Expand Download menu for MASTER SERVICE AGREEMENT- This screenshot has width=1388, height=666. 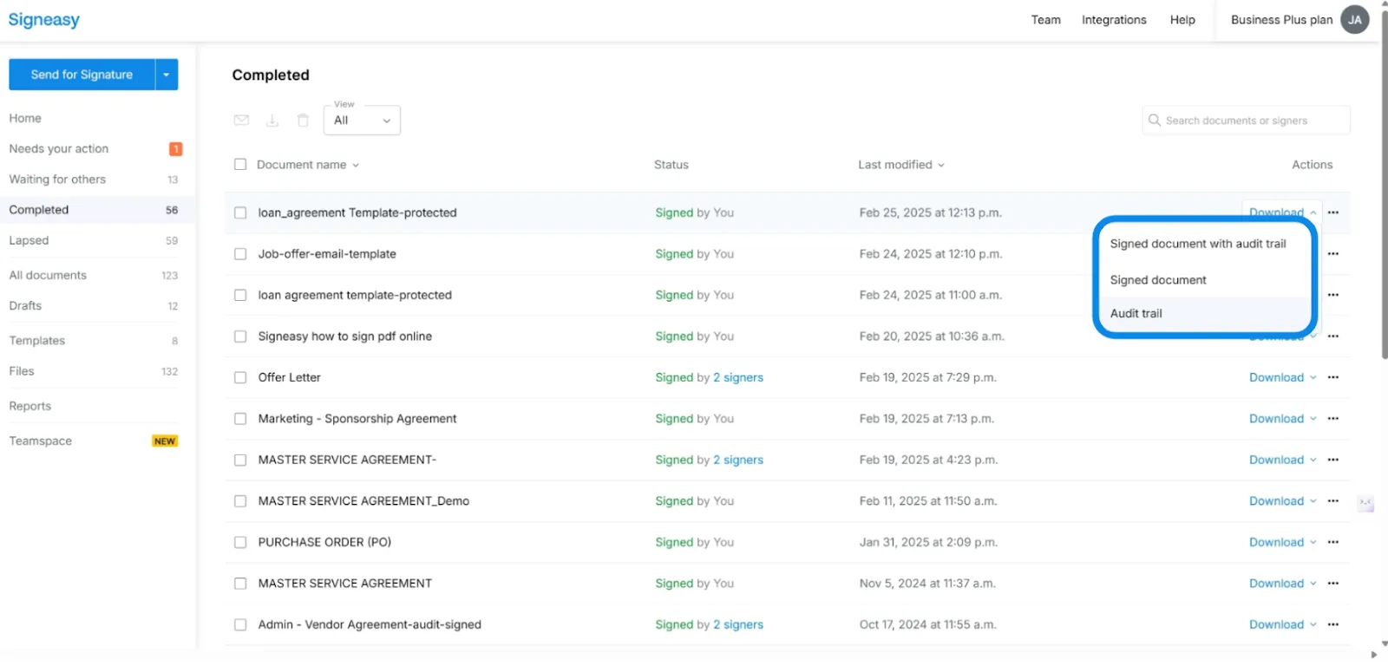tap(1283, 460)
